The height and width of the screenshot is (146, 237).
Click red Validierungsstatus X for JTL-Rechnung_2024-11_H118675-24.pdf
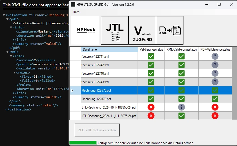(x=151, y=116)
